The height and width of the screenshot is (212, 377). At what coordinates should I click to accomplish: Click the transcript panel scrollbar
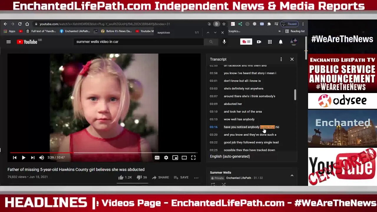pyautogui.click(x=295, y=95)
